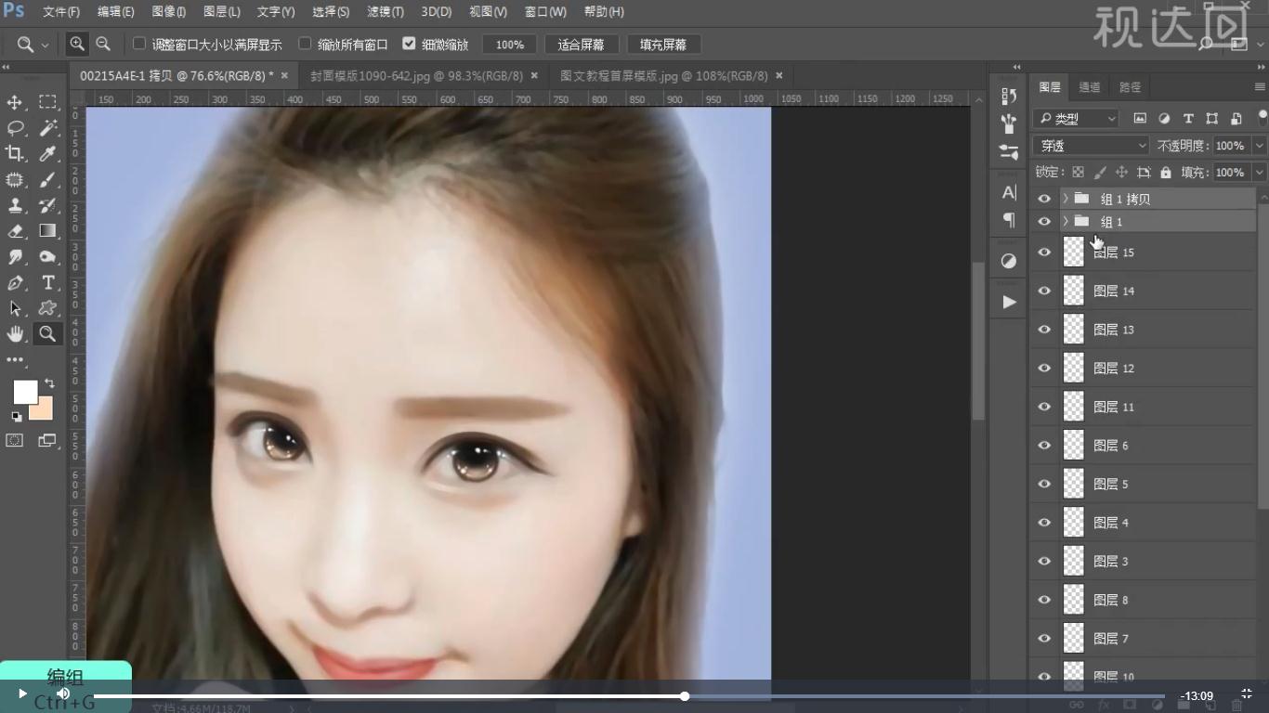Filter layers by type text layers

1188,119
